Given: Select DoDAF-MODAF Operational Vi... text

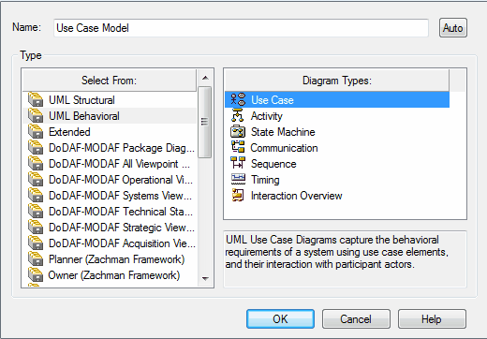Looking at the screenshot, I should click(x=121, y=180).
